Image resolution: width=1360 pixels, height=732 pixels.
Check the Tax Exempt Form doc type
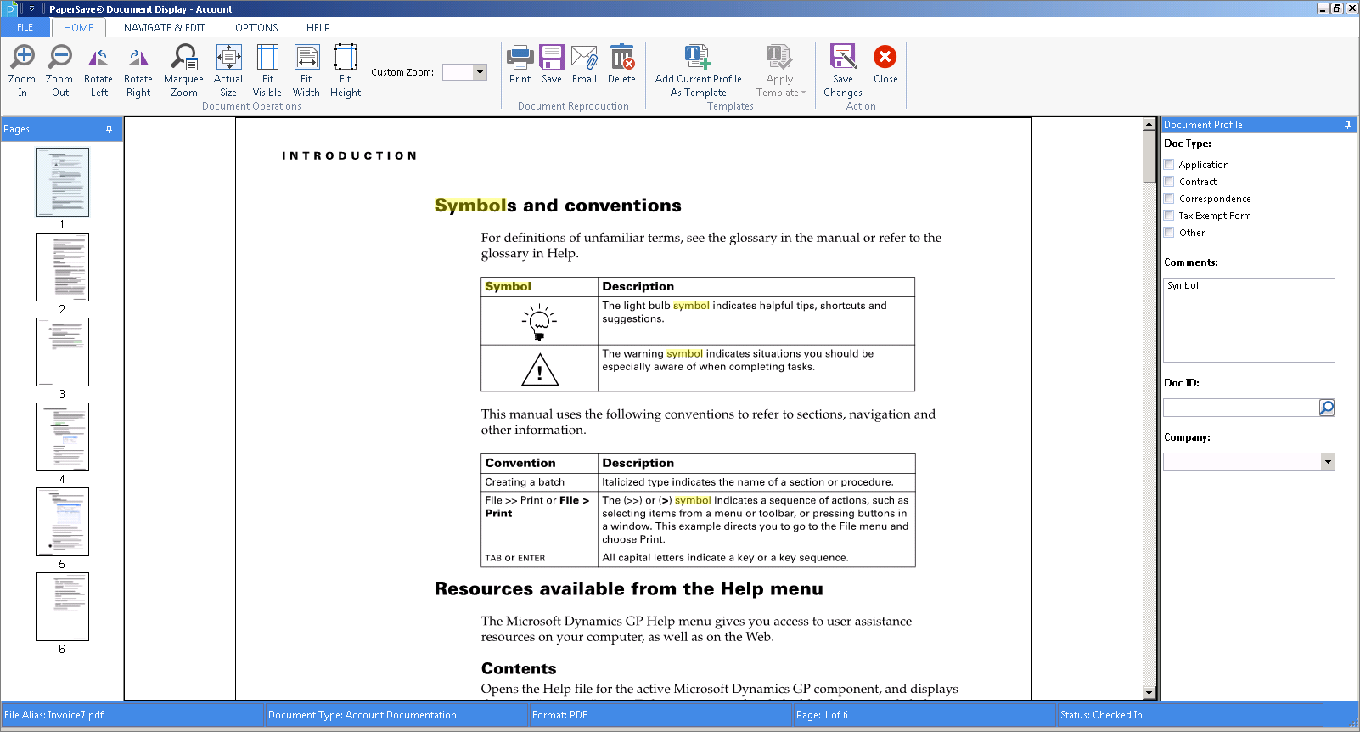point(1169,216)
